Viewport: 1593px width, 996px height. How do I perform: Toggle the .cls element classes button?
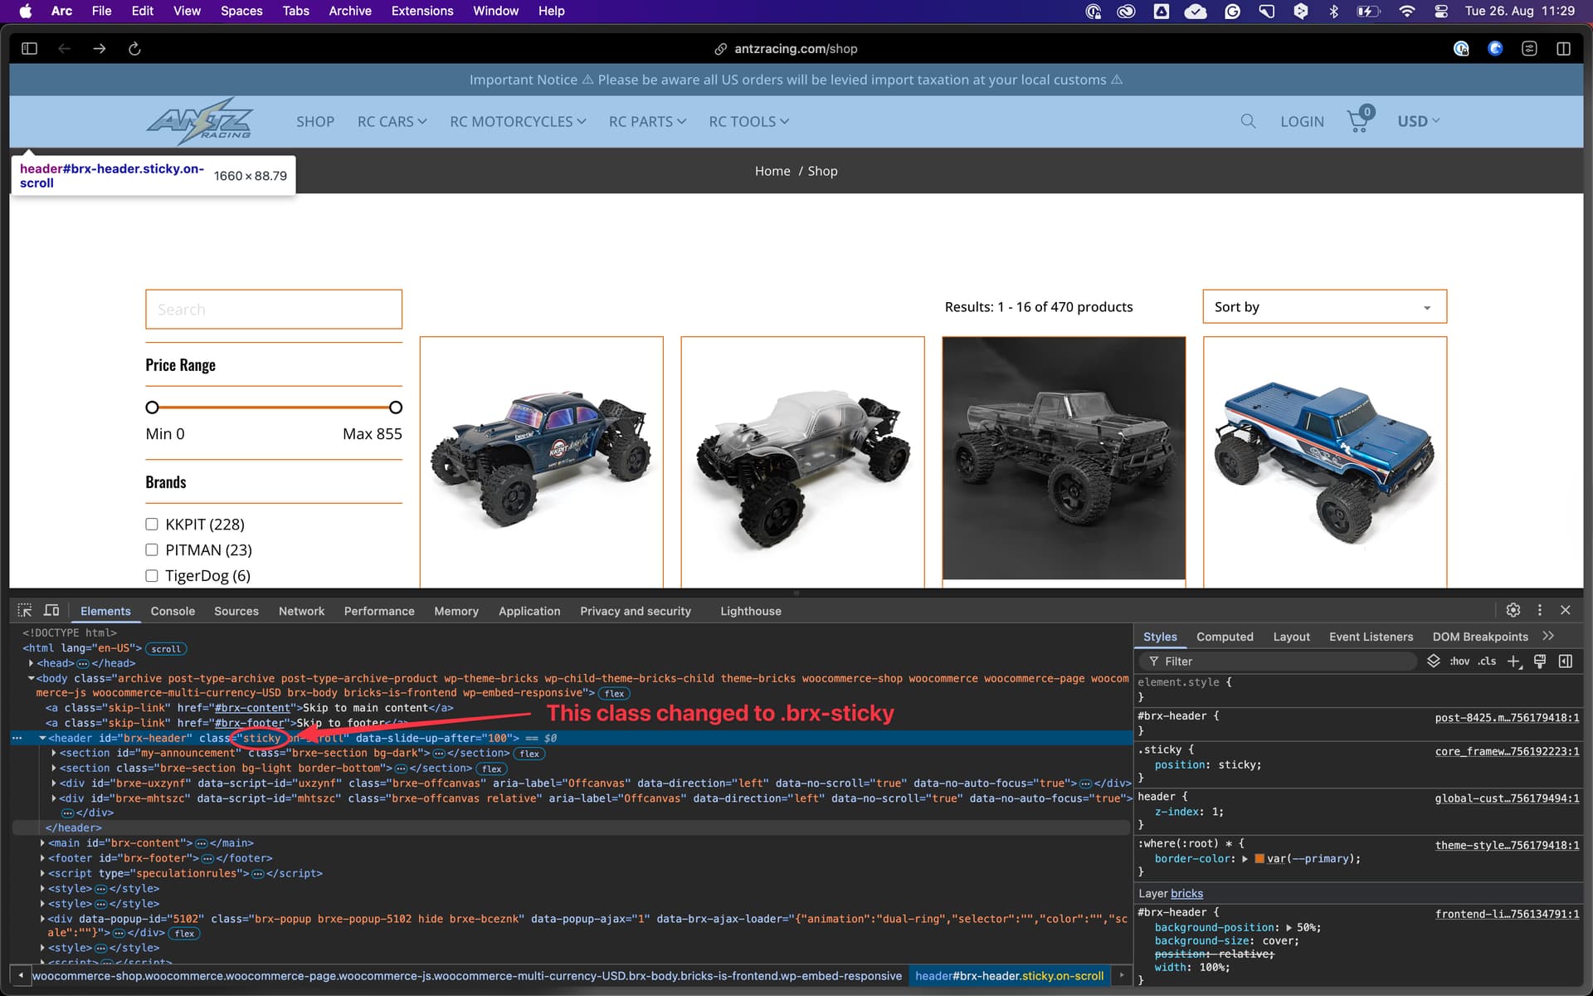pos(1488,661)
